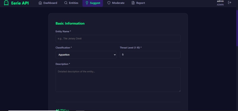Click the logout arrow icon

pyautogui.click(x=229, y=2)
